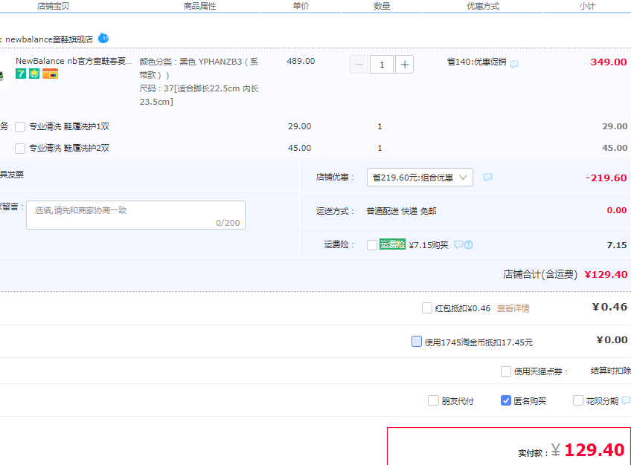
Task: Enable the 运费险 ¥7.15 purchase checkbox
Action: tap(372, 245)
